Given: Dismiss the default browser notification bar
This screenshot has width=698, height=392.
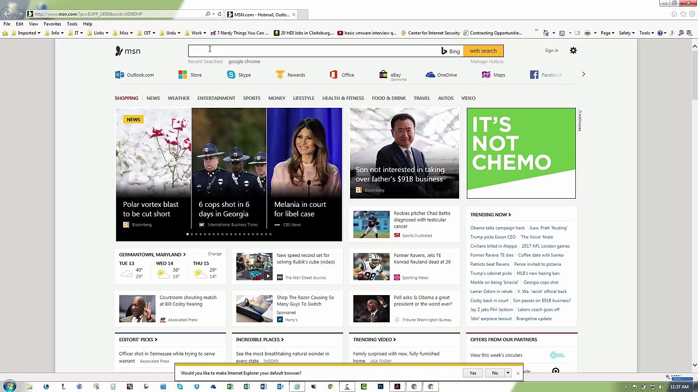Looking at the screenshot, I should click(518, 373).
